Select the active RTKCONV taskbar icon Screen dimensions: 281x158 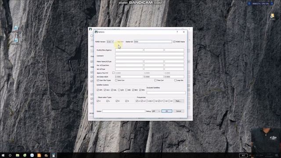(x=54, y=155)
